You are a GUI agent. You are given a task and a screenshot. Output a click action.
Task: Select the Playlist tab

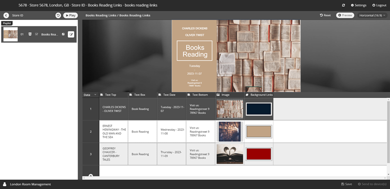click(7, 23)
